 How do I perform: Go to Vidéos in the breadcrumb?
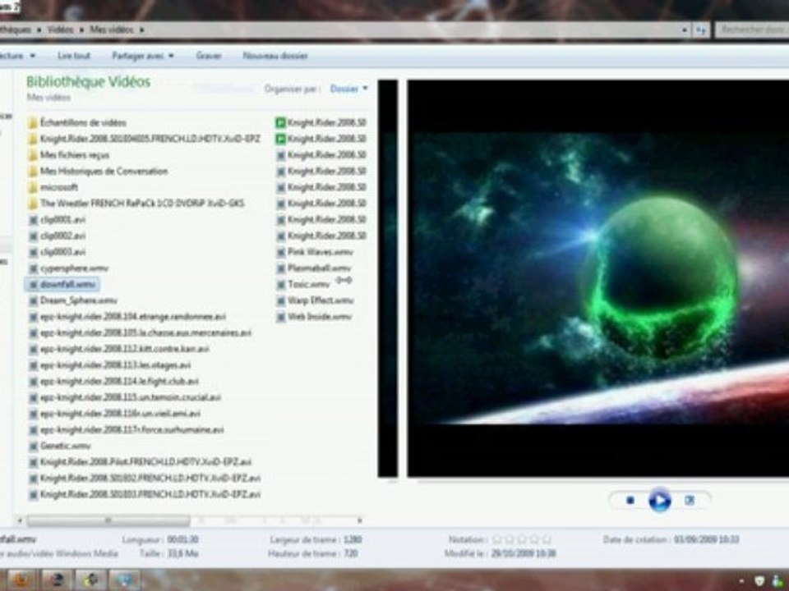[60, 30]
